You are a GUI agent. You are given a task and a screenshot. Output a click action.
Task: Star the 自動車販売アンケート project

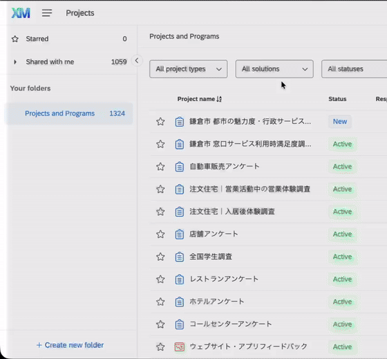(x=160, y=167)
